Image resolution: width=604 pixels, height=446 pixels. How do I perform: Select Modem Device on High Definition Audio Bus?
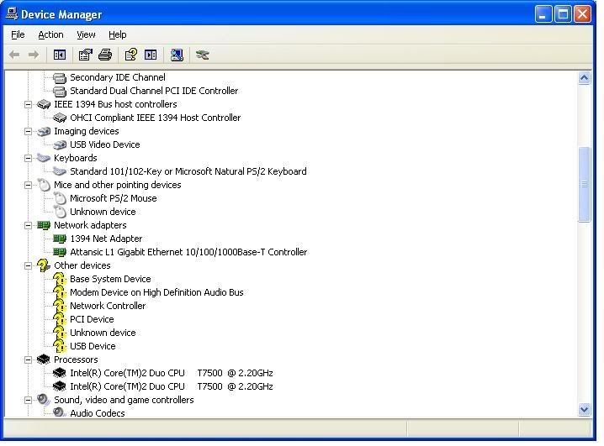(x=156, y=292)
